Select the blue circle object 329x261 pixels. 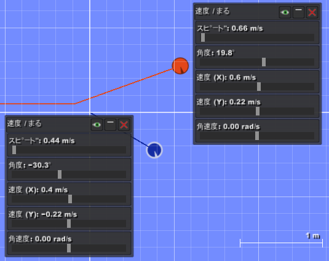point(154,150)
